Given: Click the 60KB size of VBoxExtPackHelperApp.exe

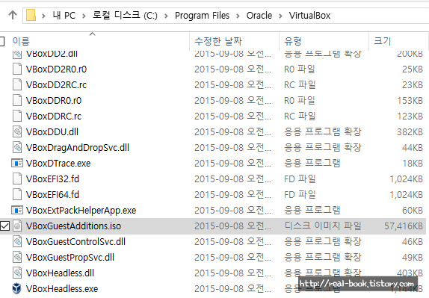Looking at the screenshot, I should click(x=413, y=210).
